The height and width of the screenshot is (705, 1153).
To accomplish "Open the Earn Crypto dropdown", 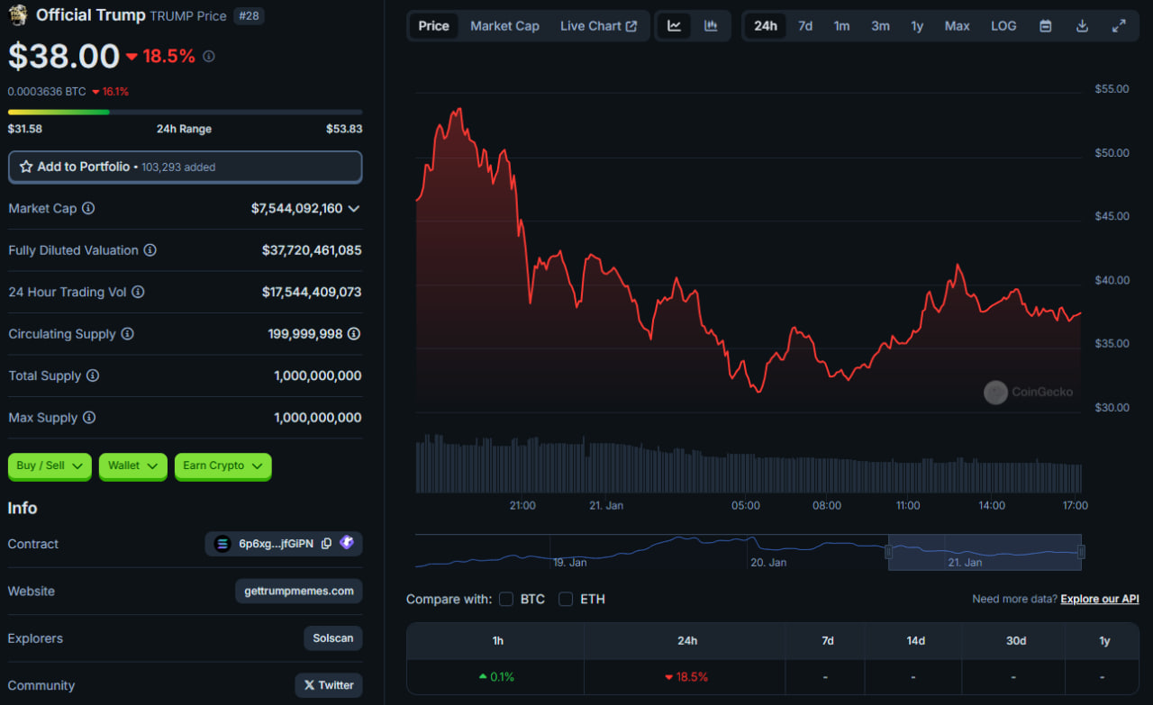I will coord(222,465).
